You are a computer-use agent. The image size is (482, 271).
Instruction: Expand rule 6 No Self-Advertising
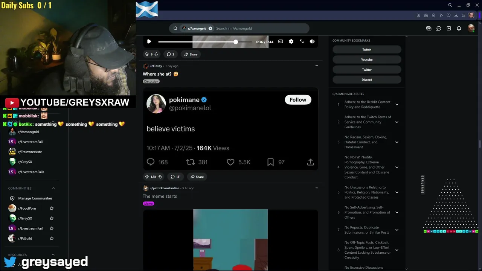397,212
